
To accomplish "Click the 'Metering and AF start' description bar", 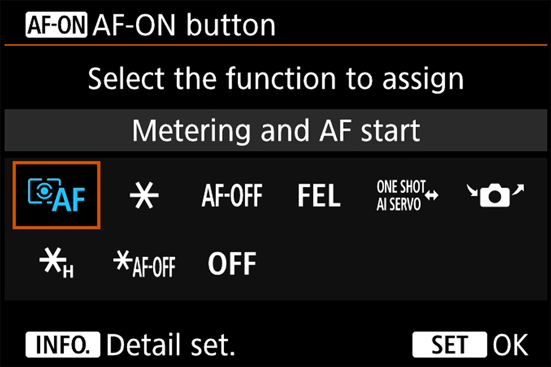I will point(275,130).
